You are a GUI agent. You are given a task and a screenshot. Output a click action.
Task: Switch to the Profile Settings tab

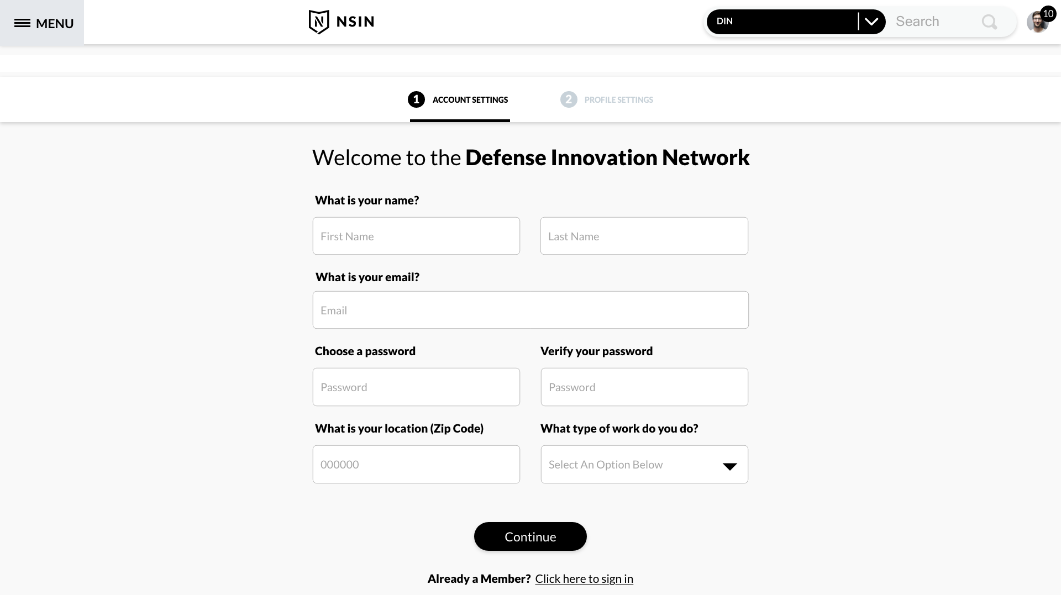click(618, 100)
